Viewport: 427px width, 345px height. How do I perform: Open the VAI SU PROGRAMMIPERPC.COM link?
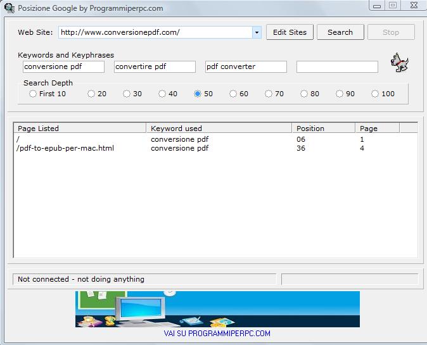[217, 334]
